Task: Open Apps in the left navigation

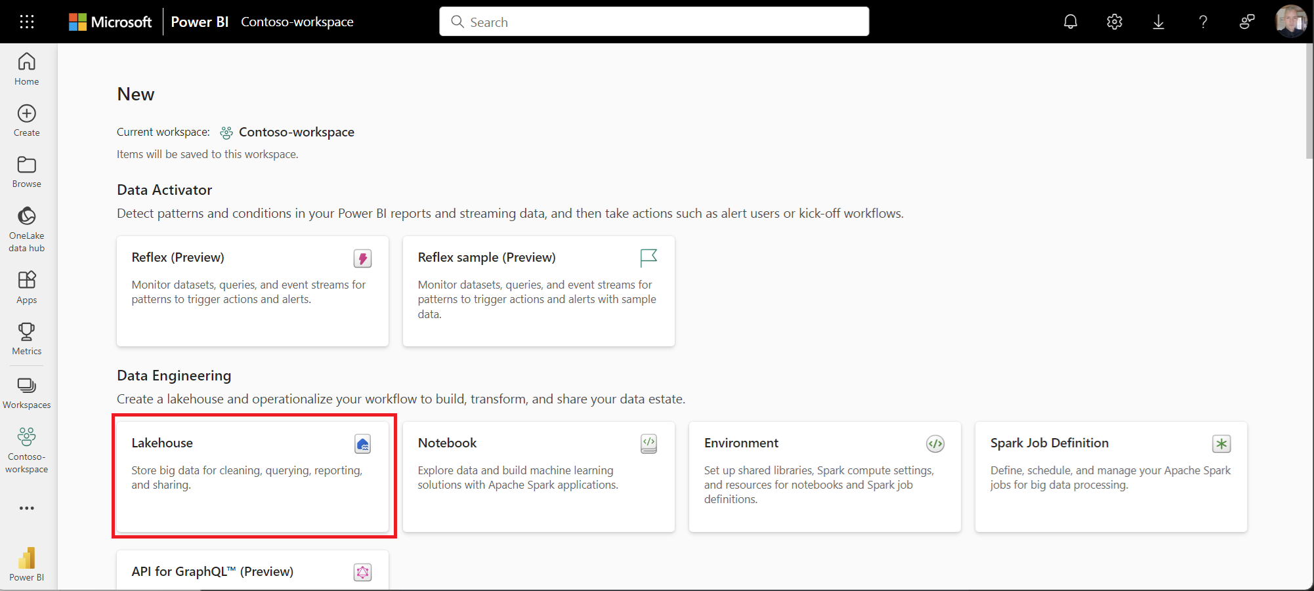Action: tap(27, 287)
